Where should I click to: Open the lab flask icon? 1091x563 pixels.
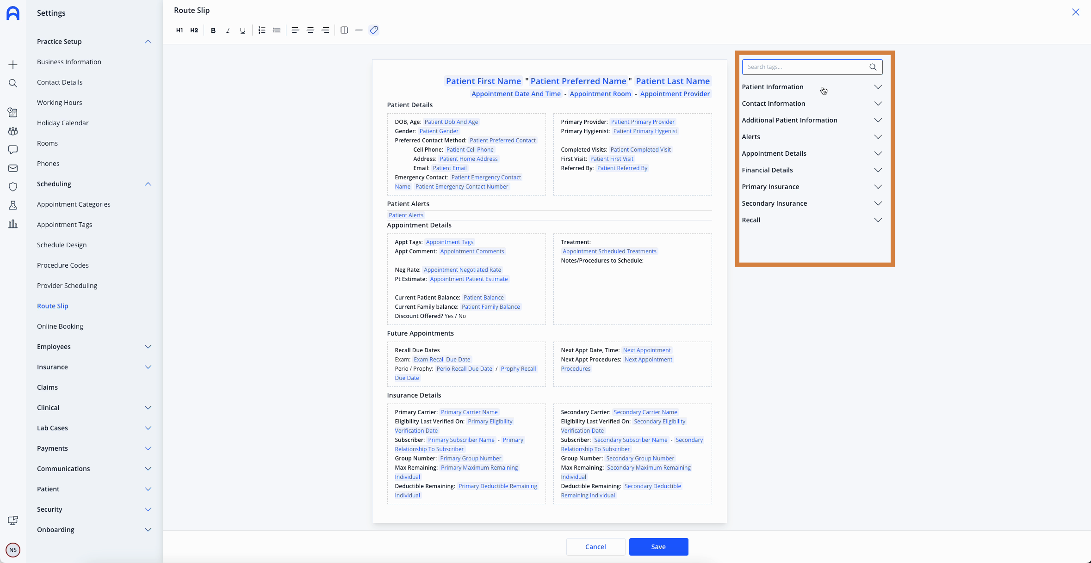click(x=13, y=205)
